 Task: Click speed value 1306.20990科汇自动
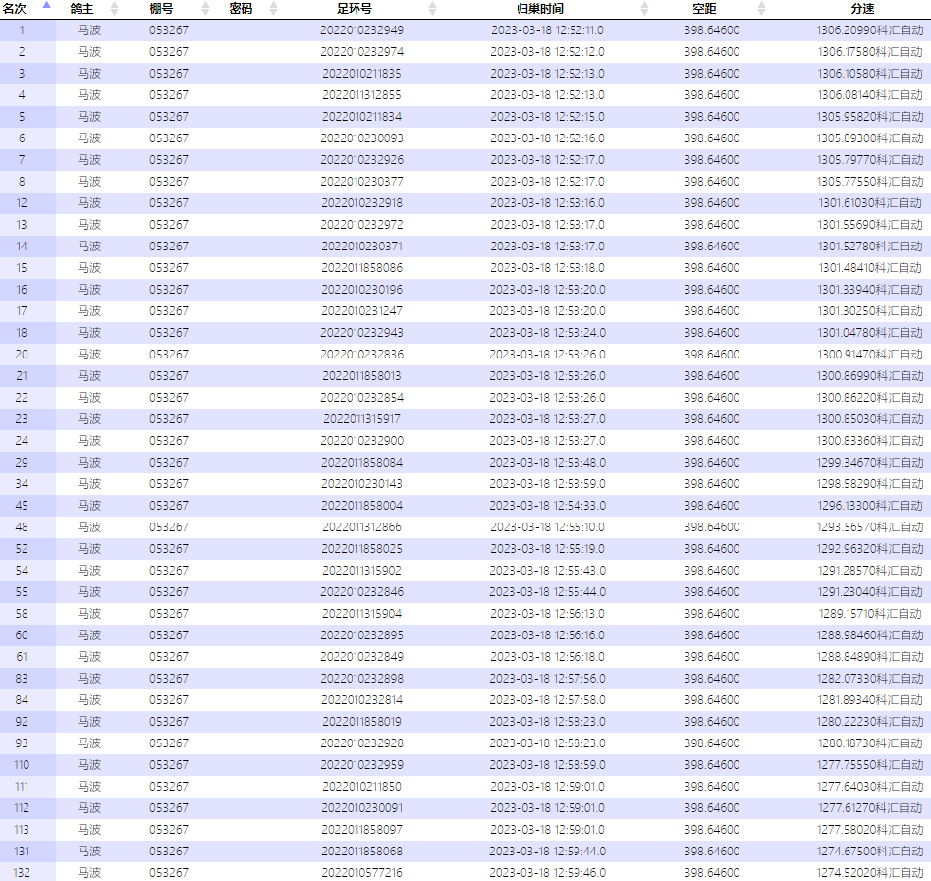(x=870, y=30)
